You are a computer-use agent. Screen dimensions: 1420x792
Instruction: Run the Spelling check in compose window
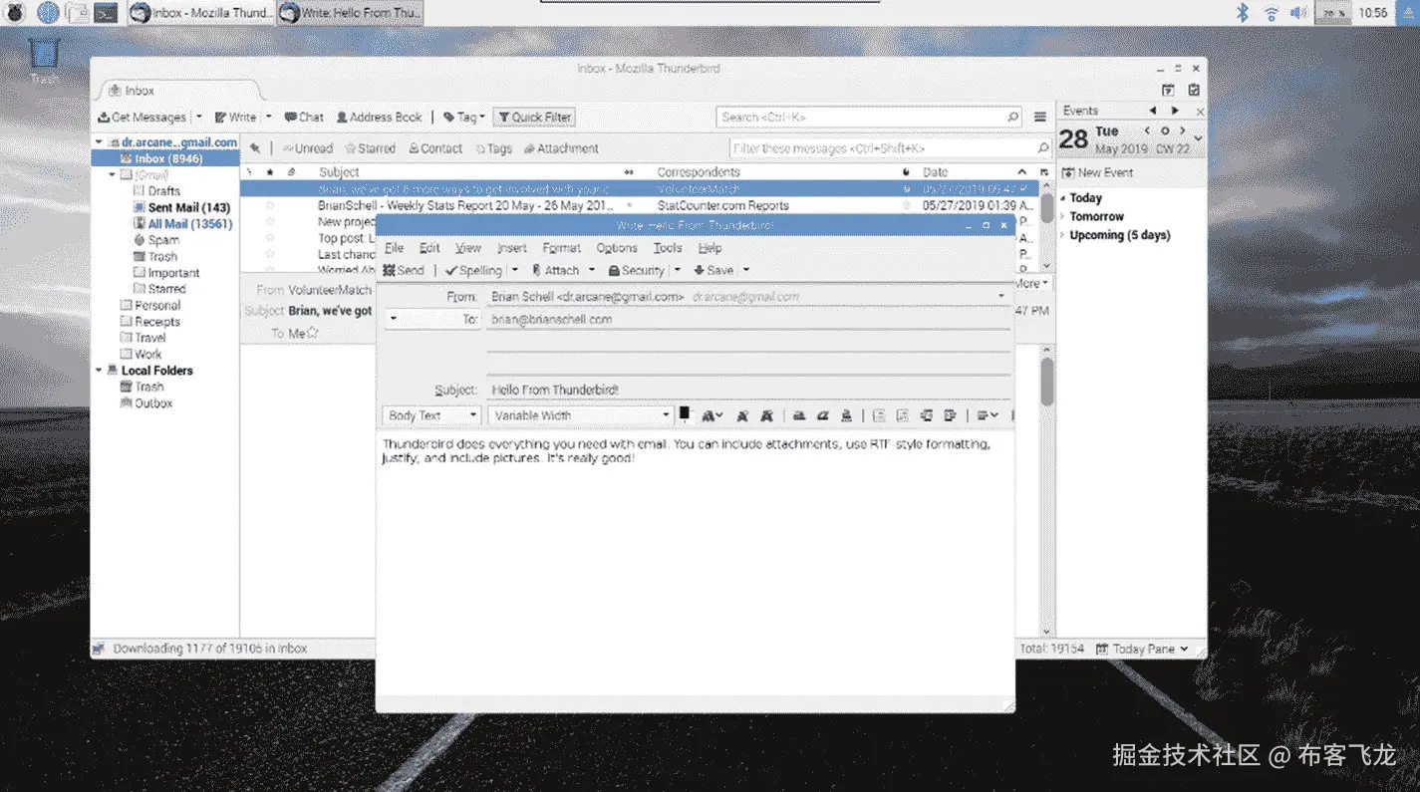[x=474, y=270]
